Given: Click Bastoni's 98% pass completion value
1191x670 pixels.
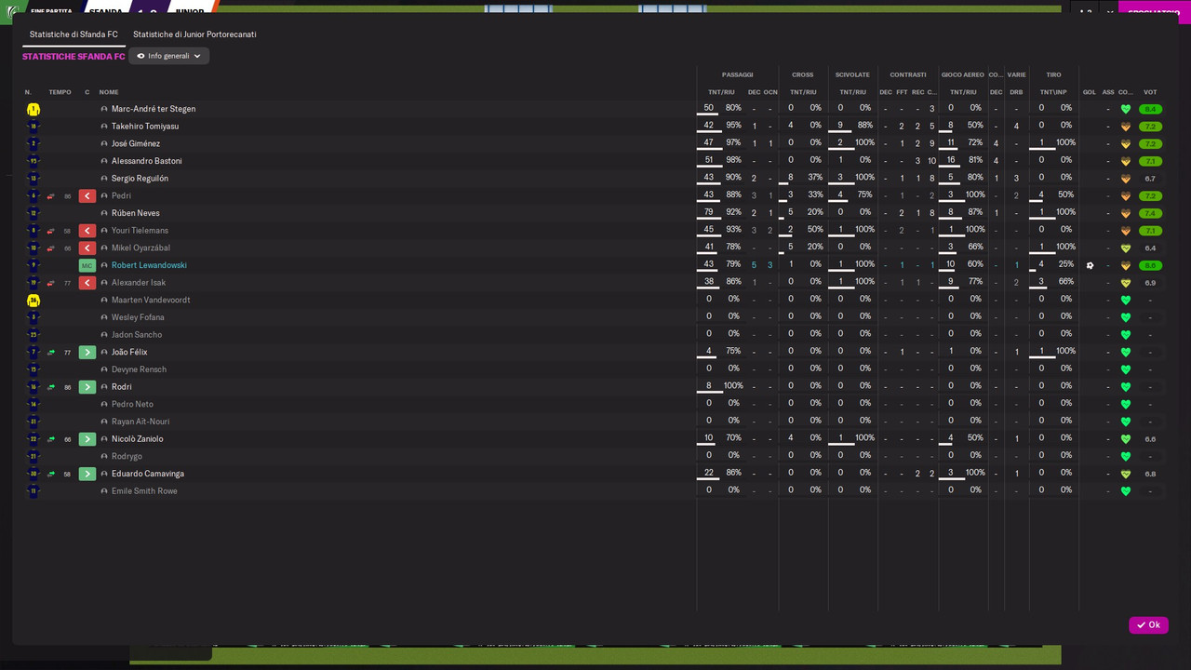Looking at the screenshot, I should pyautogui.click(x=733, y=160).
